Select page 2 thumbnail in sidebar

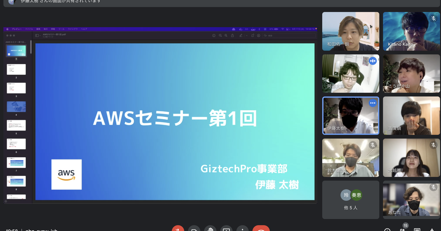[16, 69]
